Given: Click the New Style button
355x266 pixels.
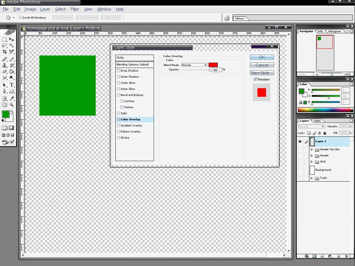Looking at the screenshot, I should pos(262,73).
